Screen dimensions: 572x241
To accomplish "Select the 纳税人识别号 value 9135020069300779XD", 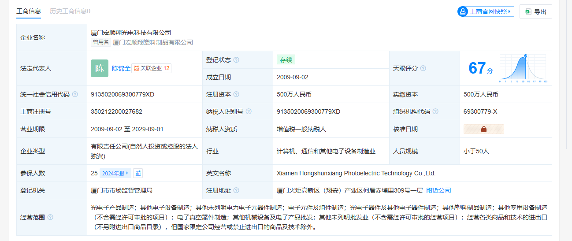I will click(308, 111).
